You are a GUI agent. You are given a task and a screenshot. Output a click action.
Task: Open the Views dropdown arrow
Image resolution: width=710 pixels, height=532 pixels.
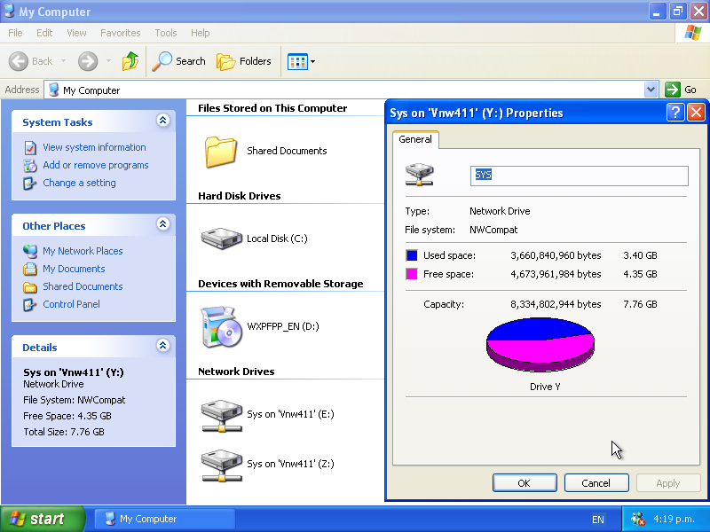click(x=313, y=61)
